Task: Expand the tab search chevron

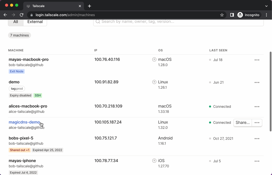Action: (x=266, y=6)
